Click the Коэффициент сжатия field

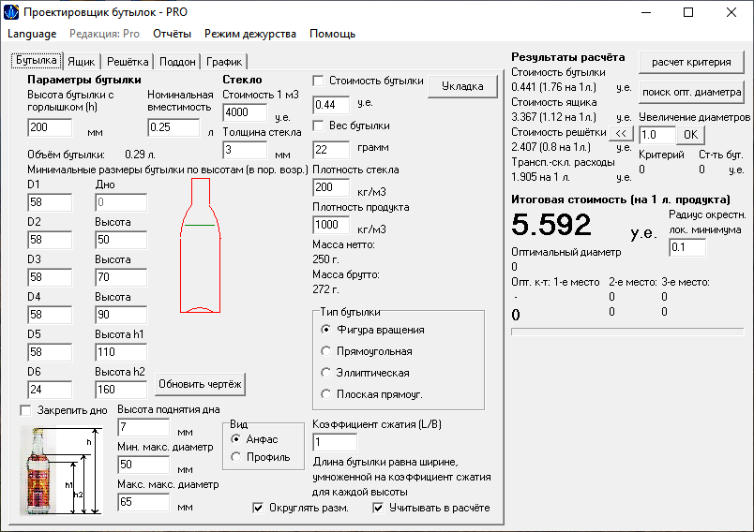tap(335, 442)
